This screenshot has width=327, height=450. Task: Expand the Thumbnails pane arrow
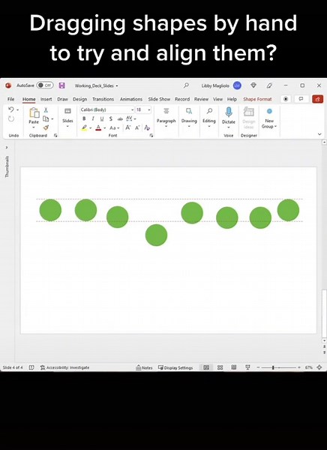pyautogui.click(x=7, y=148)
